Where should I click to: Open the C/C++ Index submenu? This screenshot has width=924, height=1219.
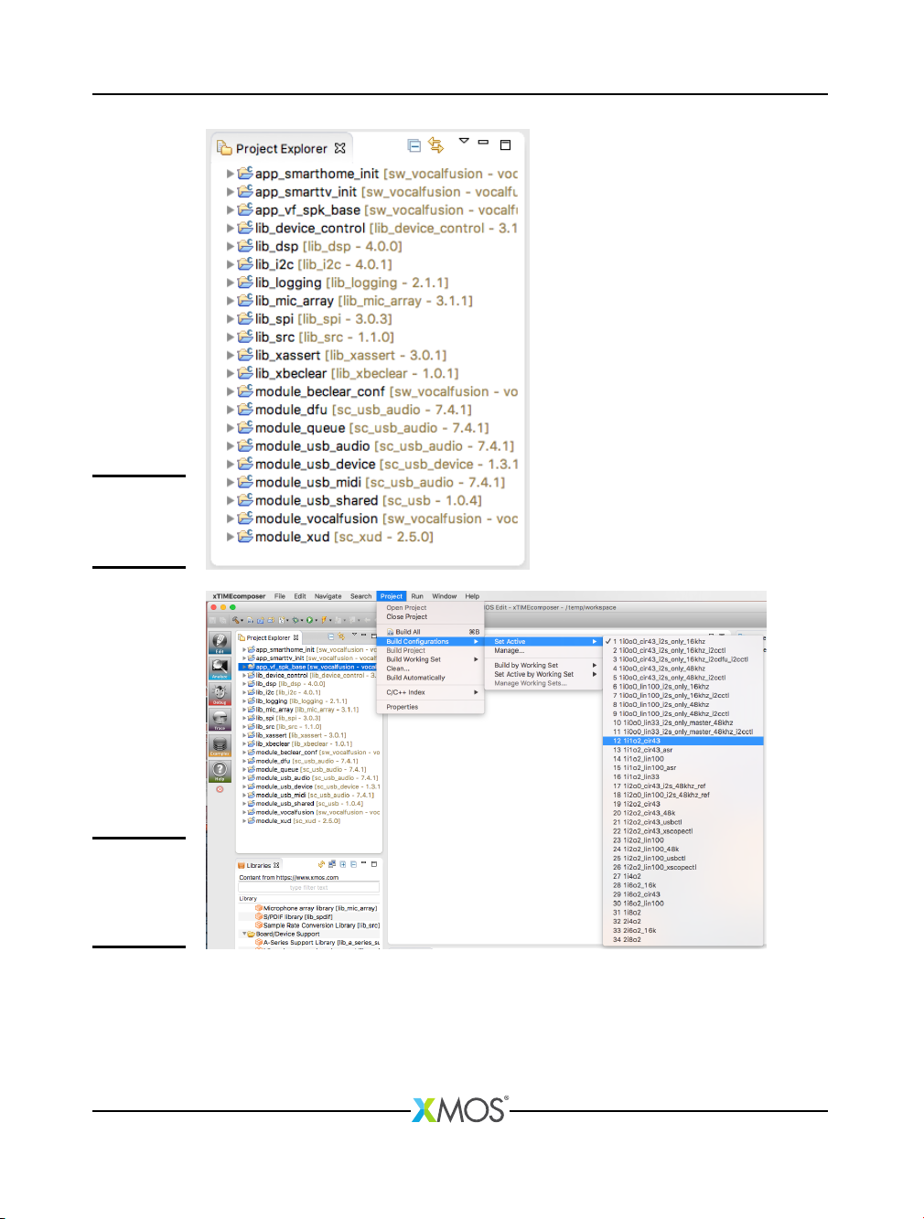[x=430, y=692]
